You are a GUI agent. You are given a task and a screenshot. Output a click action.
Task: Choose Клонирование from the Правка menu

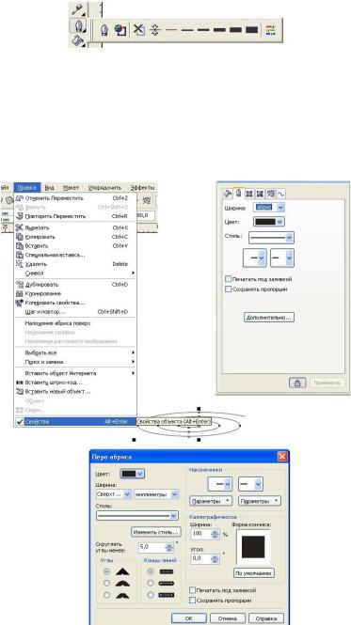tap(75, 294)
